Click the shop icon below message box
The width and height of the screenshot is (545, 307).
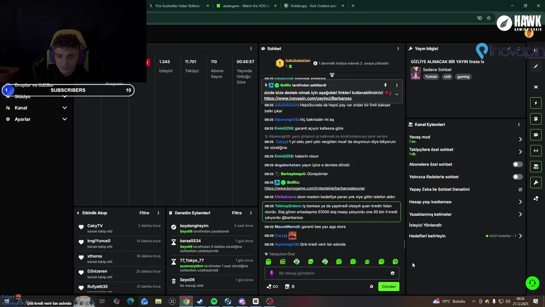pyautogui.click(x=287, y=287)
